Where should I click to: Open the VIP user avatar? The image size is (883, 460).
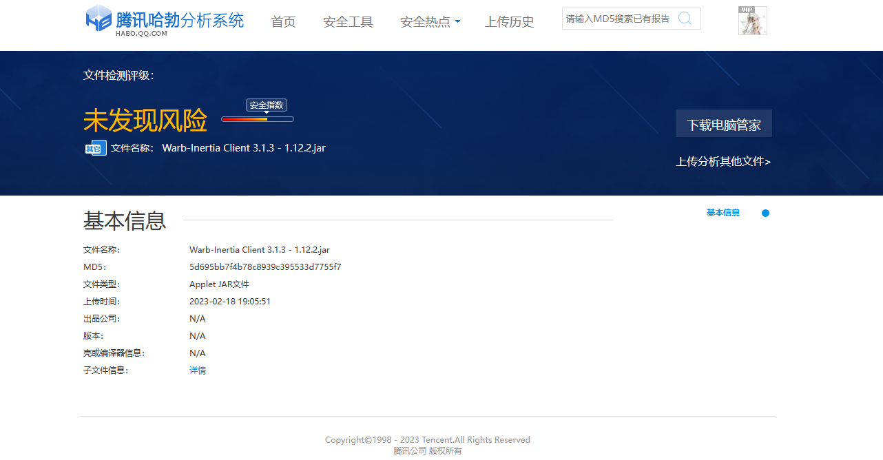(x=752, y=21)
